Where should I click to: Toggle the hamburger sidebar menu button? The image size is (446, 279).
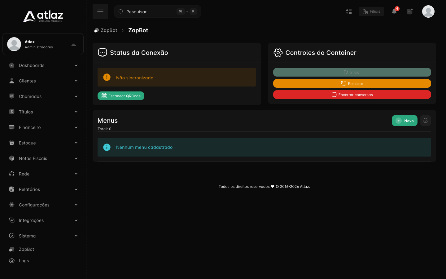coord(100,11)
